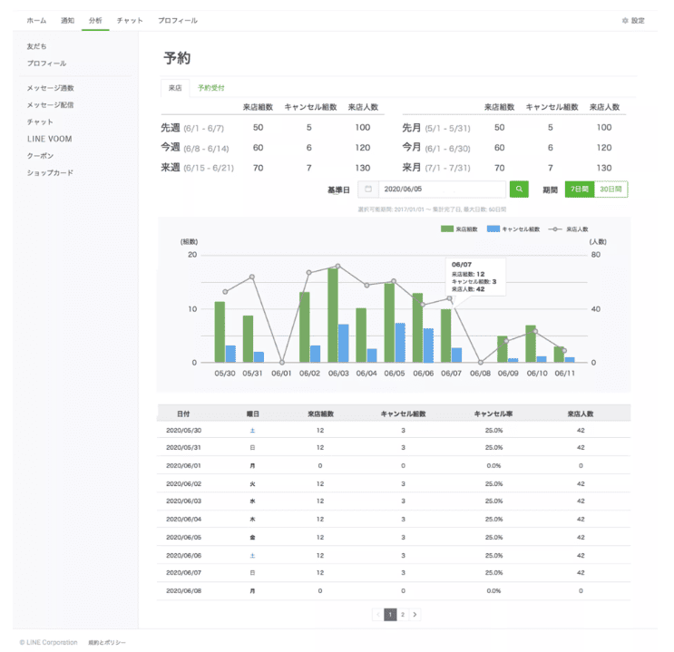Open ショップカード in the sidebar
The image size is (674, 652).
[x=50, y=172]
